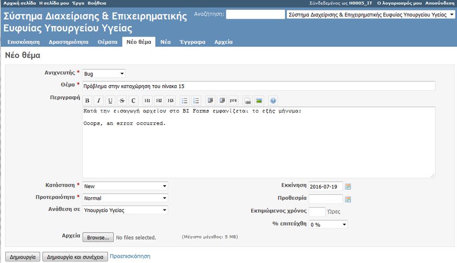Open text formatting help icon

point(273,100)
